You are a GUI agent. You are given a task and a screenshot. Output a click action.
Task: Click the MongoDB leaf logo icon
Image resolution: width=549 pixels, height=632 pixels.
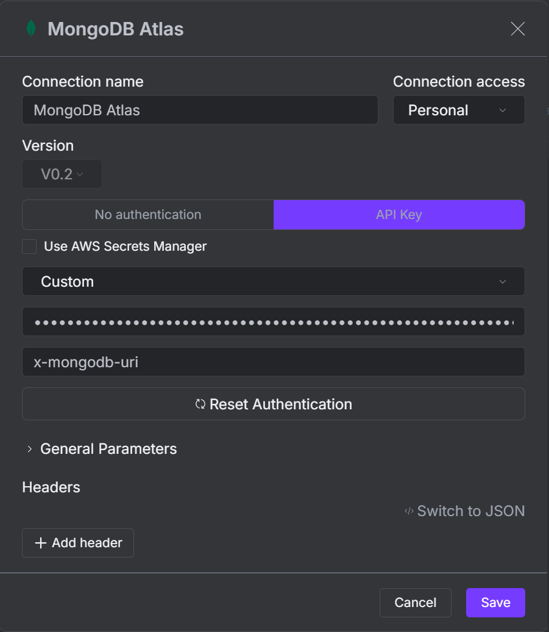(29, 28)
